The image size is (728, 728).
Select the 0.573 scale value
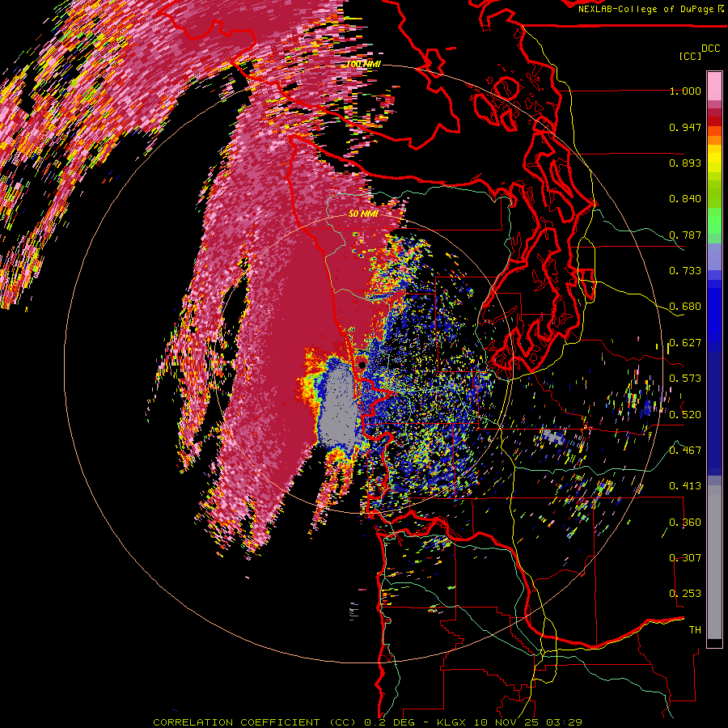[x=685, y=379]
